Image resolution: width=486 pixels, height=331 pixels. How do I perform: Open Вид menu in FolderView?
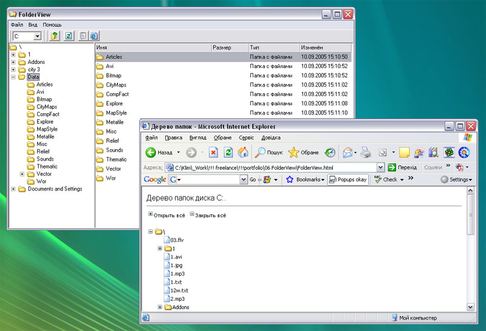(x=33, y=25)
